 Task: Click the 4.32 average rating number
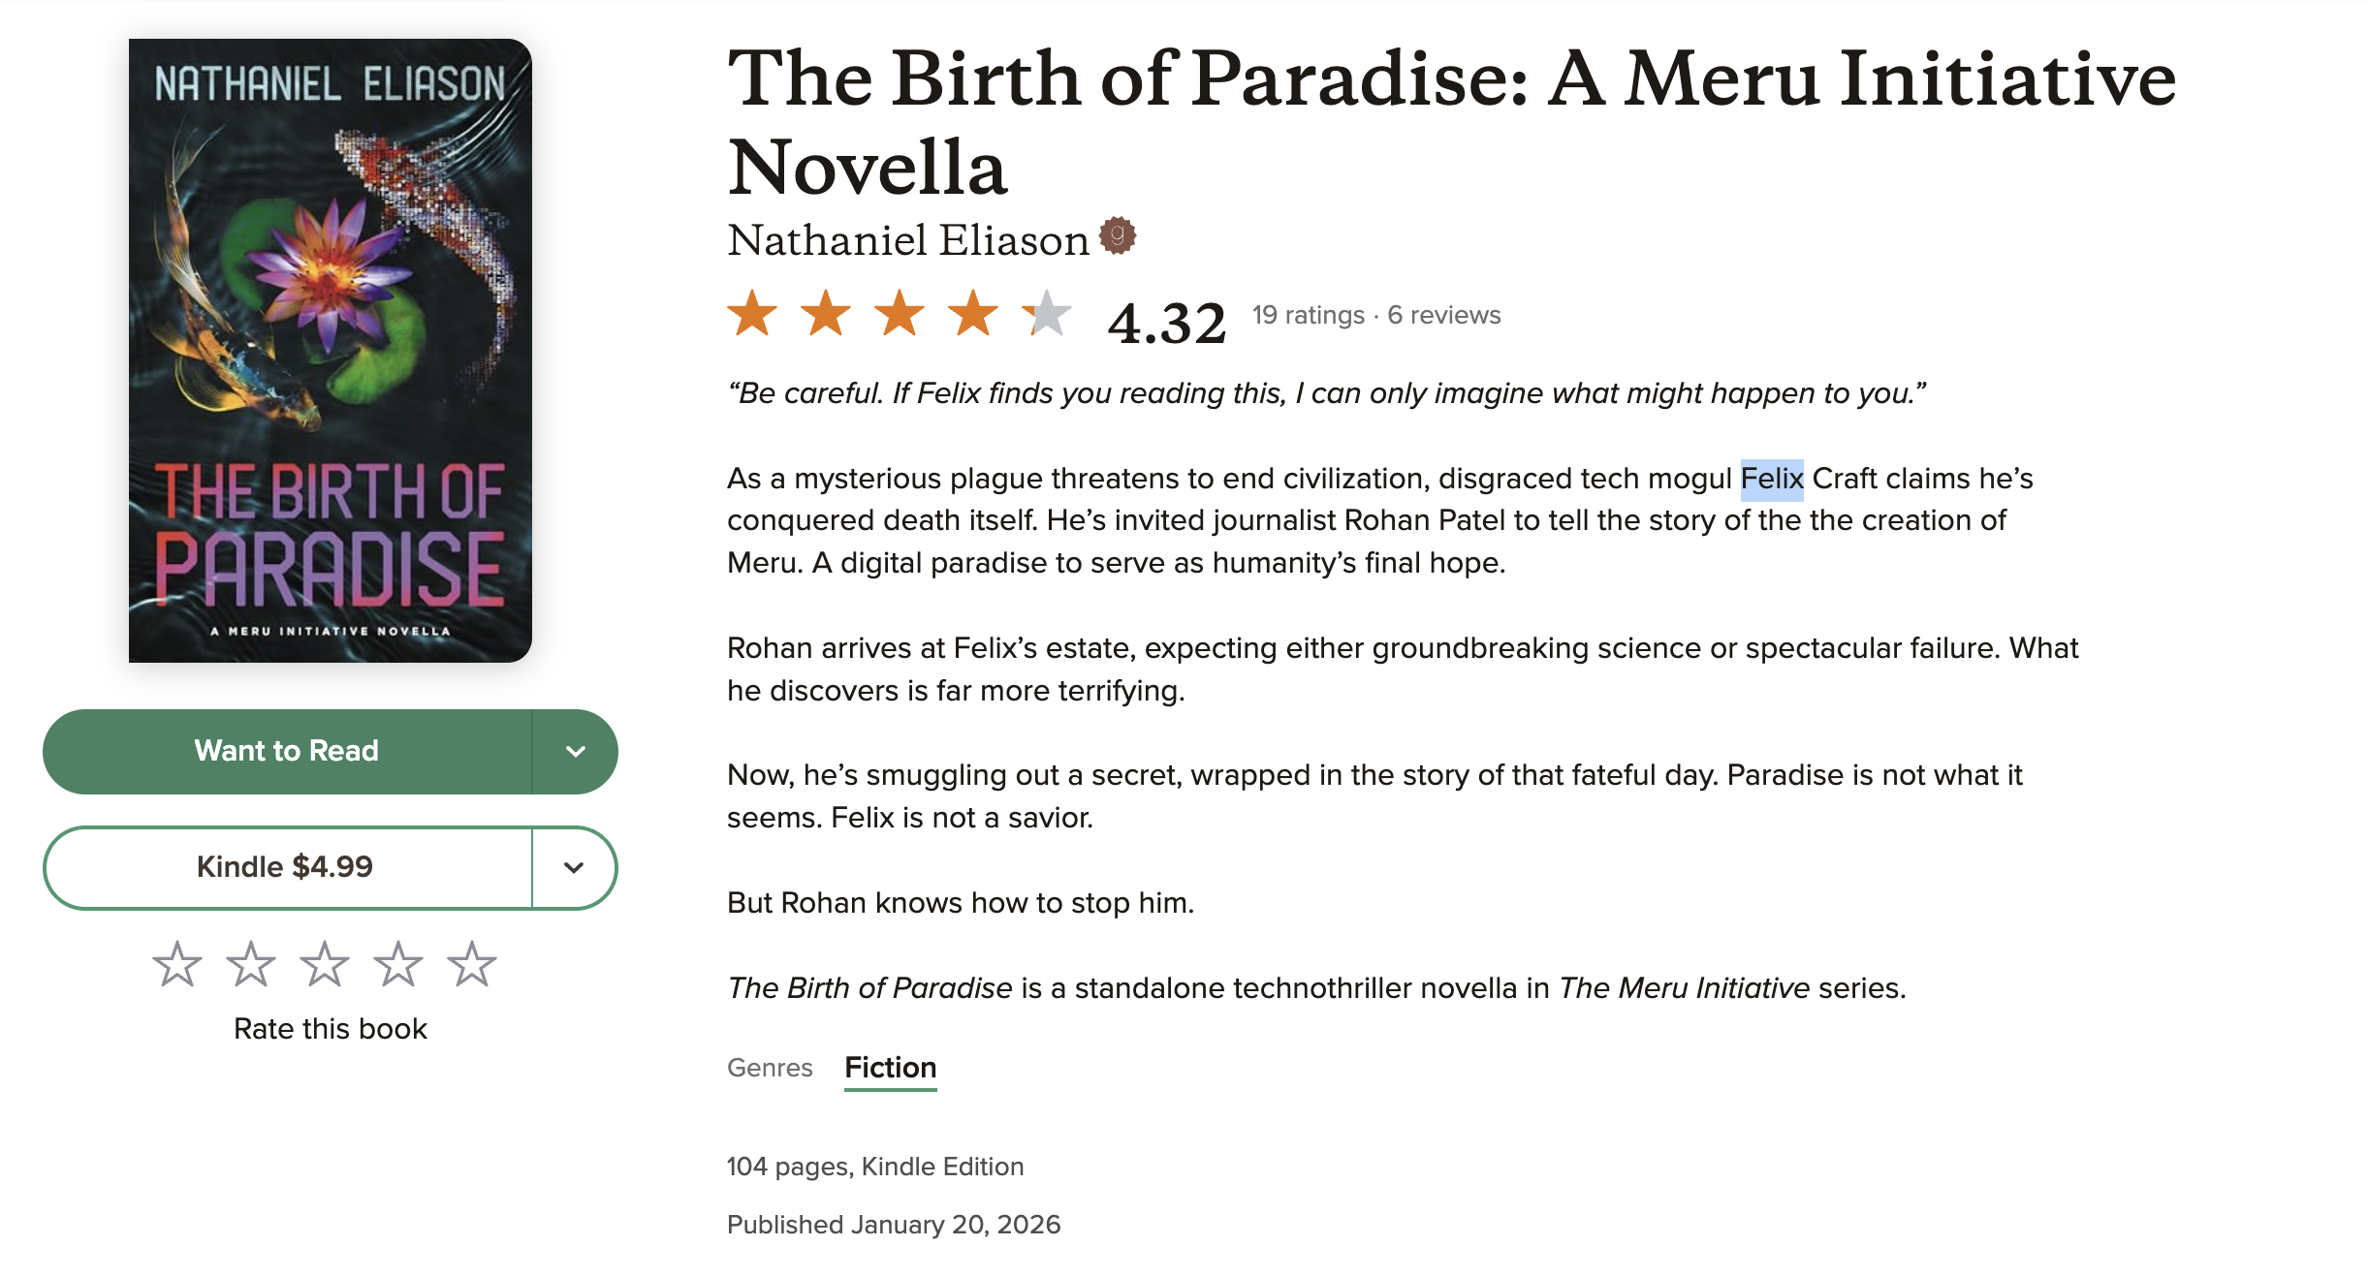point(1167,323)
